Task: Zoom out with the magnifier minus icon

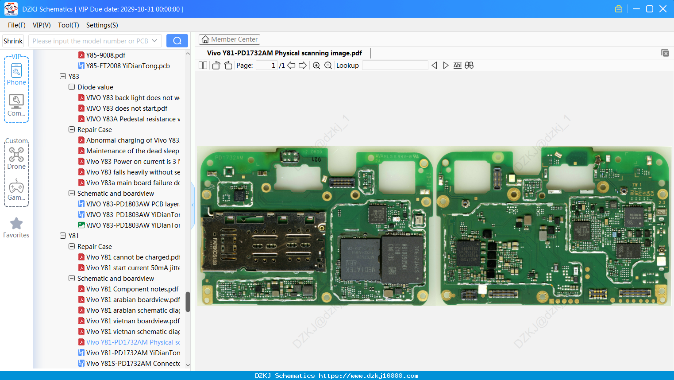Action: [x=328, y=66]
